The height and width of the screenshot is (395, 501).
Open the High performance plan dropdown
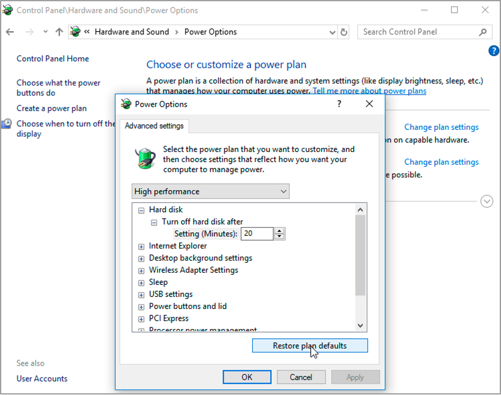click(x=210, y=191)
